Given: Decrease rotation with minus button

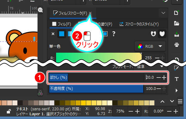Looking at the screenshot, I should (169, 111).
